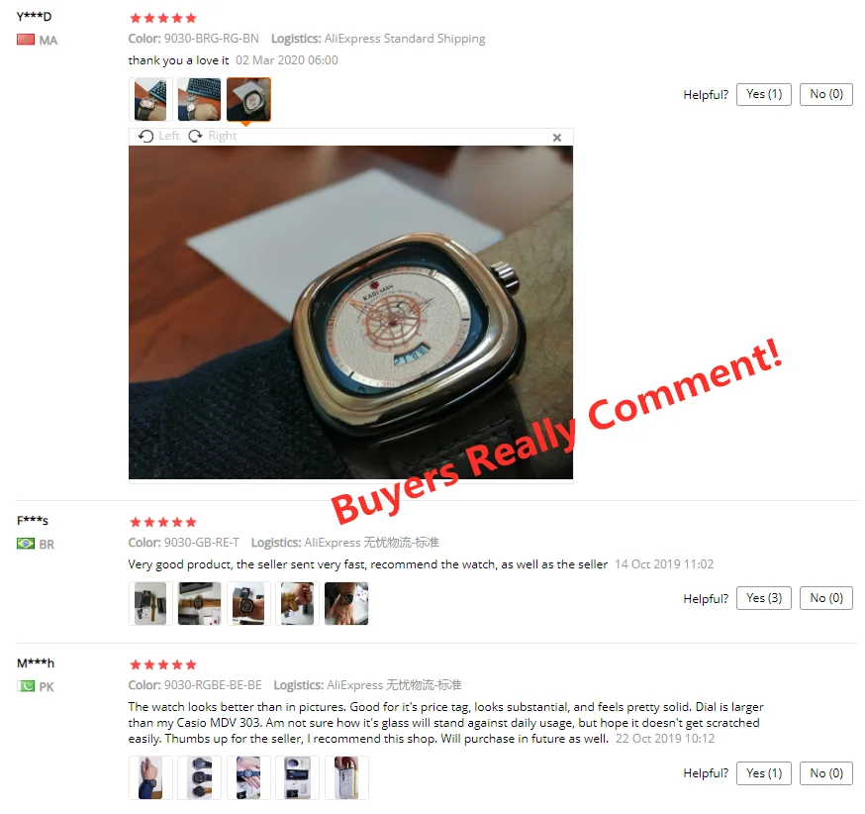Open M***h's first photo thumbnail
This screenshot has height=814, width=865.
point(150,777)
